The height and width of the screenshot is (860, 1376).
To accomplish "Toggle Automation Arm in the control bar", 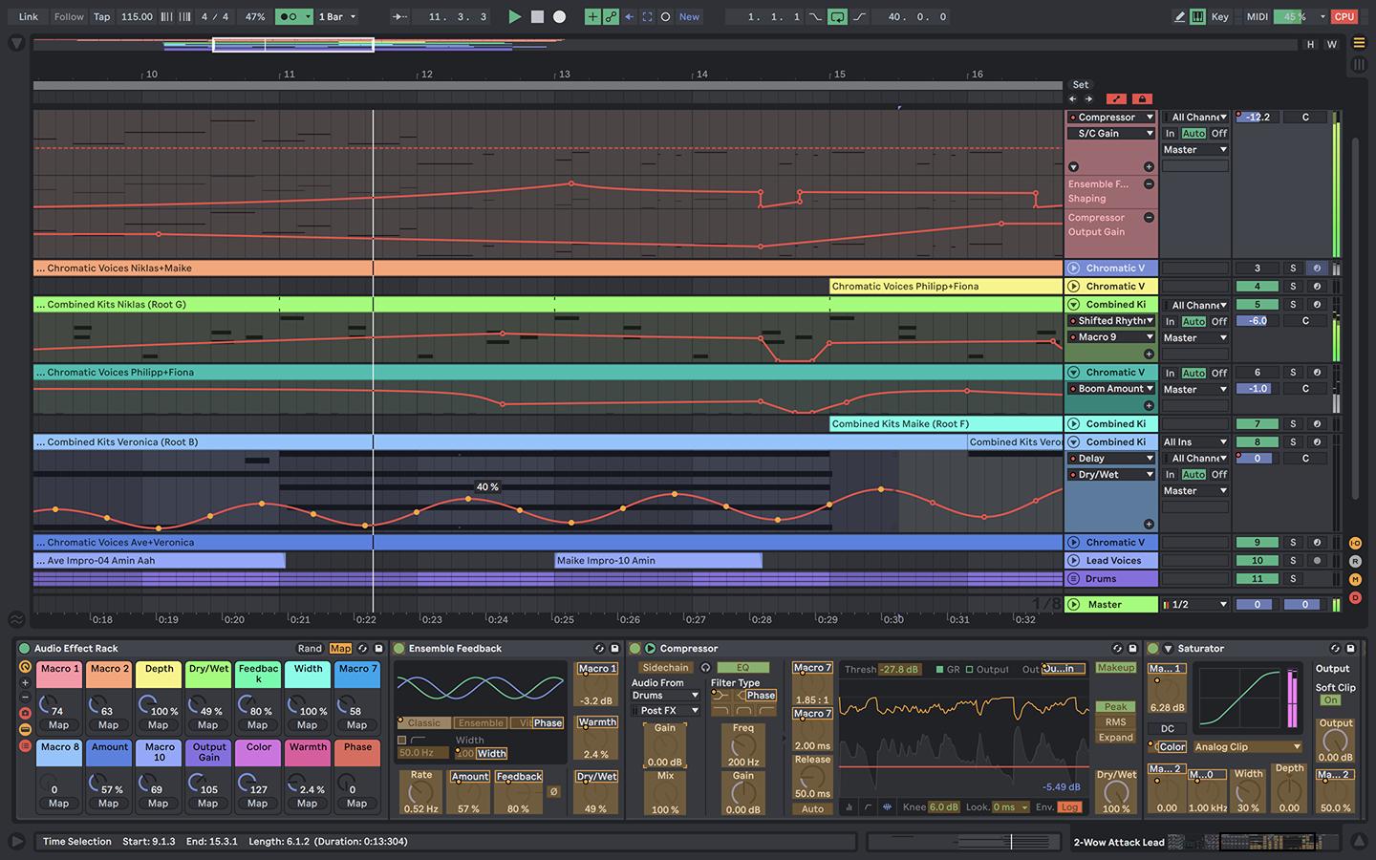I will coord(612,16).
